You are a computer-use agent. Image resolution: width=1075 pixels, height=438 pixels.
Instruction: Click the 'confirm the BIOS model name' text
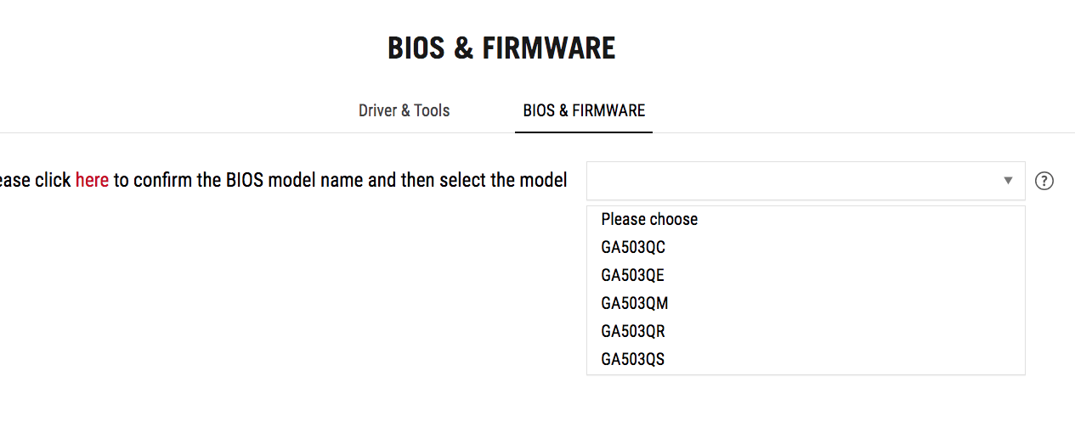(246, 180)
